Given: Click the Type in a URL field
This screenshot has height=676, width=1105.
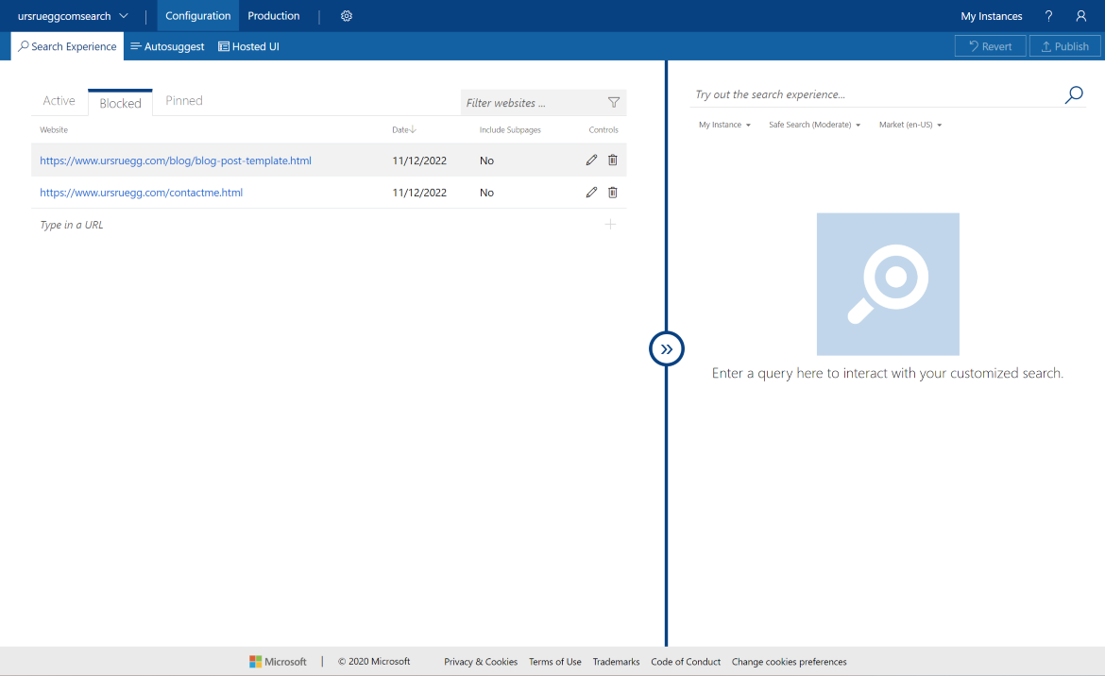Looking at the screenshot, I should coord(317,225).
